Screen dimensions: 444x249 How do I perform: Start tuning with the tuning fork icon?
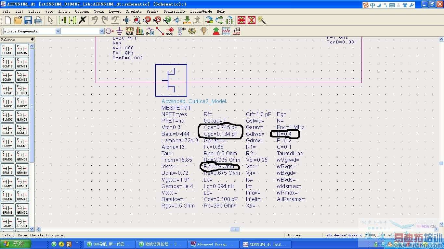coord(204,31)
